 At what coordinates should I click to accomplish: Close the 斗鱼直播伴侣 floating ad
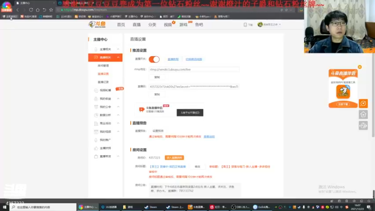360,67
